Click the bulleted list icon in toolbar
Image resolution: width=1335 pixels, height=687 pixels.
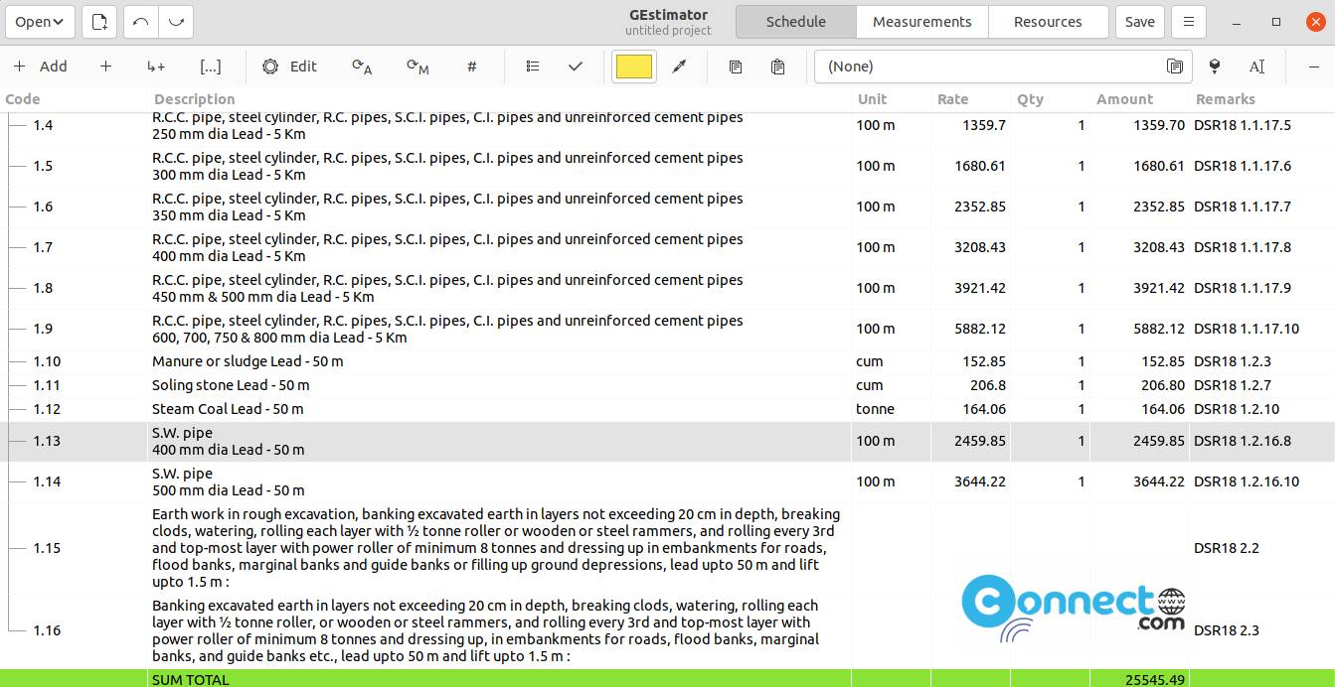coord(533,67)
